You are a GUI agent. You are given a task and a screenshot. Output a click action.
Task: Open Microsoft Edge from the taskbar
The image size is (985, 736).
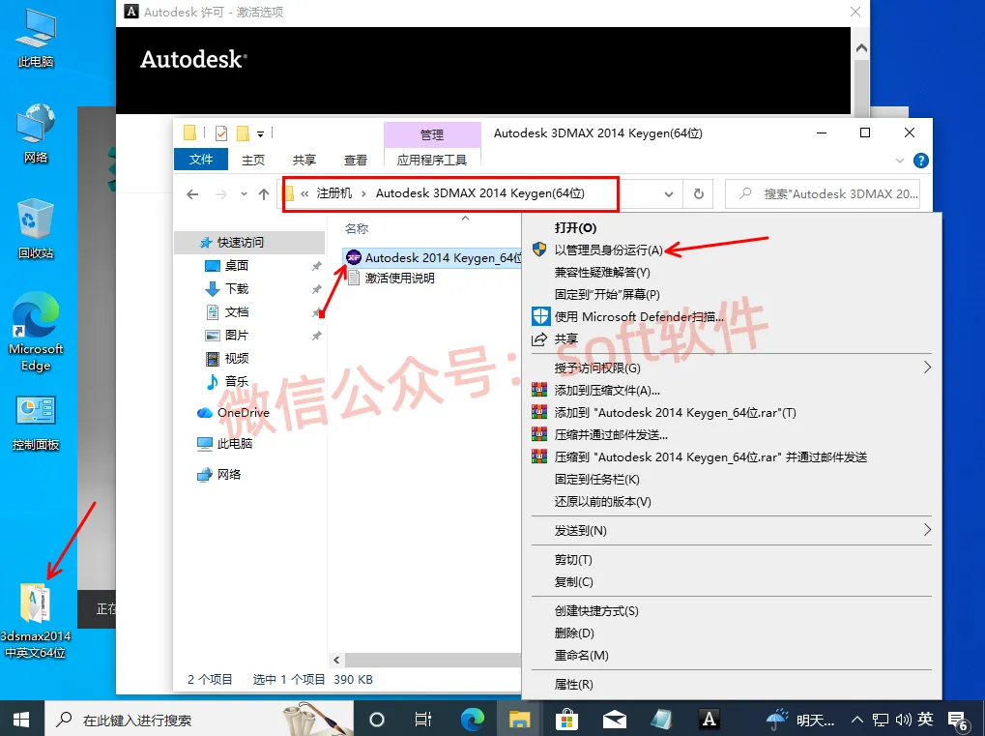473,719
